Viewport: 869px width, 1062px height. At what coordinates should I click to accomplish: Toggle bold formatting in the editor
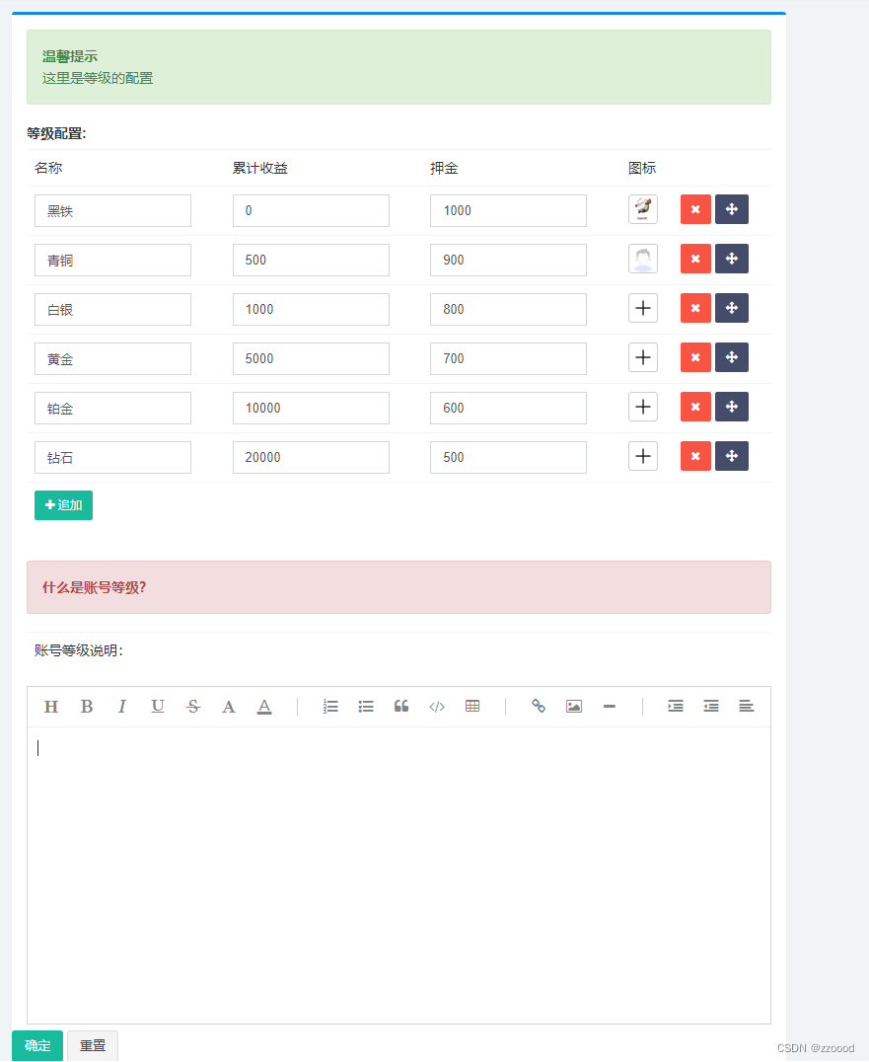click(87, 706)
